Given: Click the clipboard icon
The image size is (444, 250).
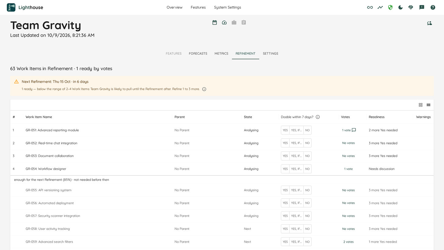Looking at the screenshot, I should (x=244, y=23).
